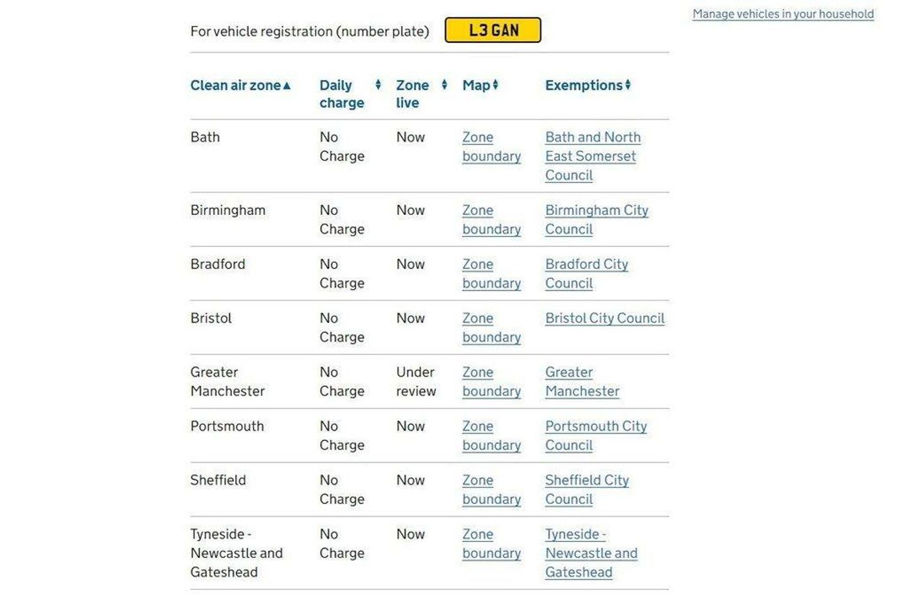Image resolution: width=908 pixels, height=595 pixels.
Task: Open Manage vehicles in your household link
Action: [x=783, y=14]
